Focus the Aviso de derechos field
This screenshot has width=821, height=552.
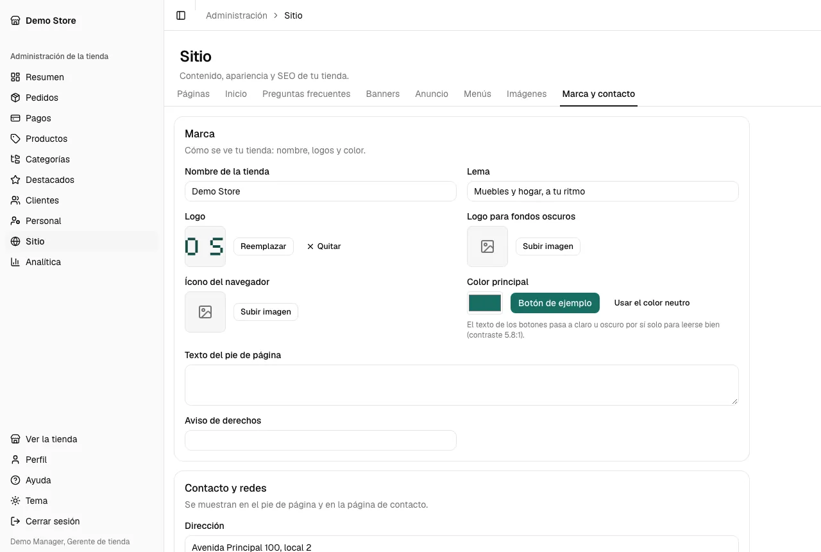tap(321, 440)
